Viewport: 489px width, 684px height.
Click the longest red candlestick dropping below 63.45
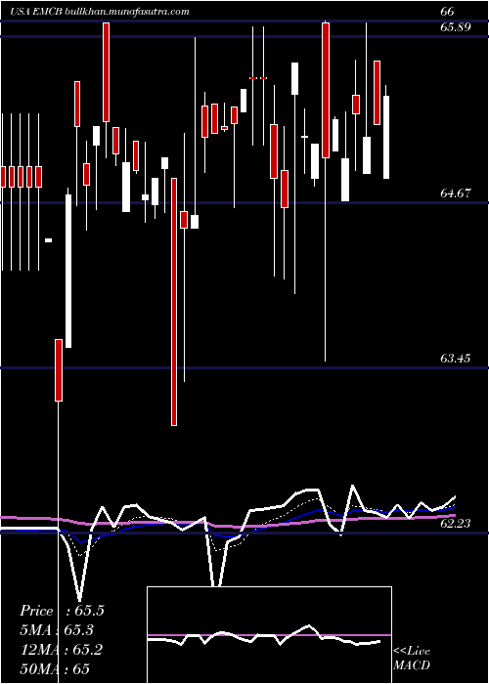[174, 301]
